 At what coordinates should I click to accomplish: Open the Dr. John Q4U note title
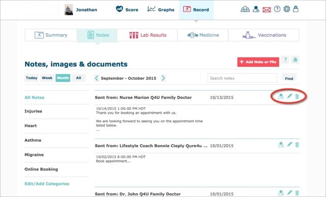[x=138, y=194]
